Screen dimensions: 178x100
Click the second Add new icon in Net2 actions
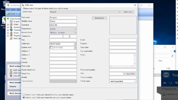11,73
